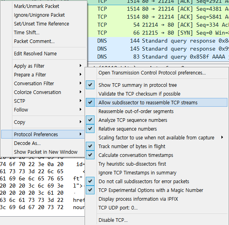Toggle TCP Experimental Options with Magic Number
This screenshot has width=229, height=225.
click(156, 190)
